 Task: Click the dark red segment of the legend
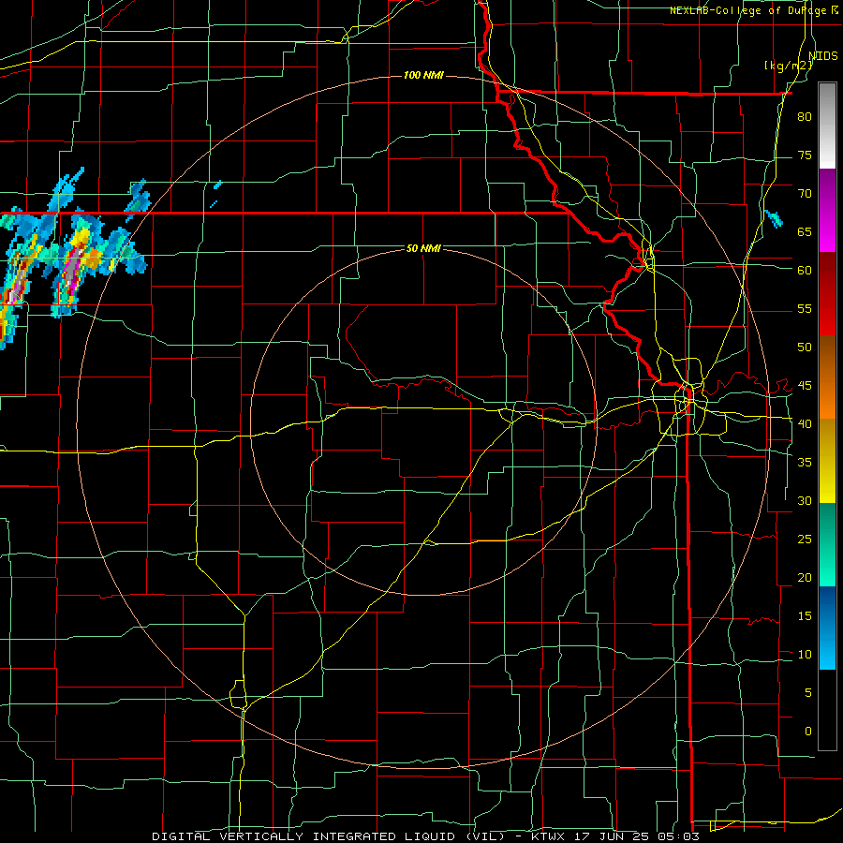[x=827, y=294]
